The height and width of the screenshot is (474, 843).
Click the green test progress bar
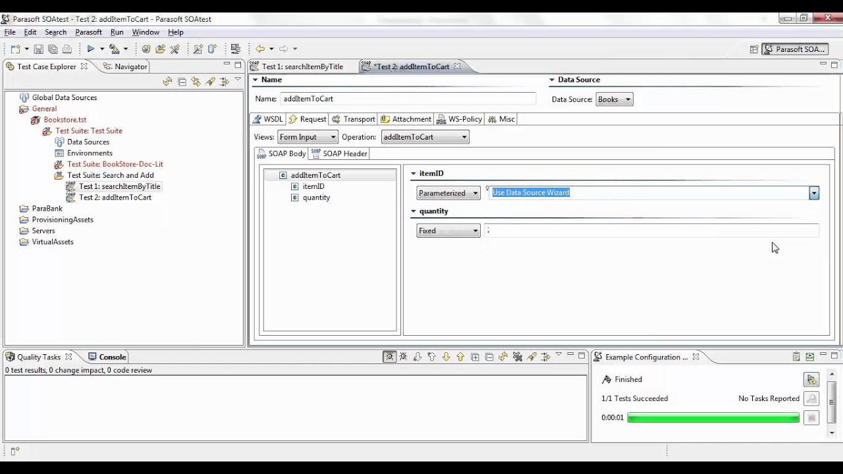point(713,417)
